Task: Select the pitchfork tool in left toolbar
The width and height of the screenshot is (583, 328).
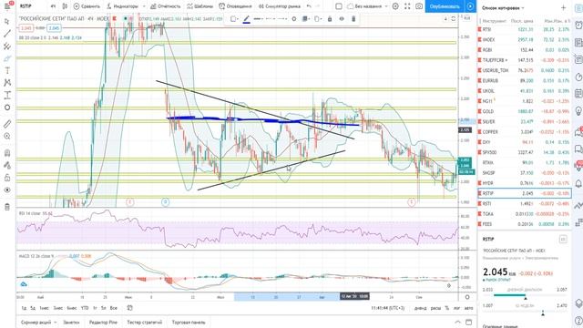Action: point(7,46)
